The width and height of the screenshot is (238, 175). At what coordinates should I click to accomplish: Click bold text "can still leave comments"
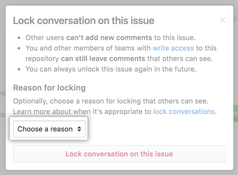click(103, 59)
